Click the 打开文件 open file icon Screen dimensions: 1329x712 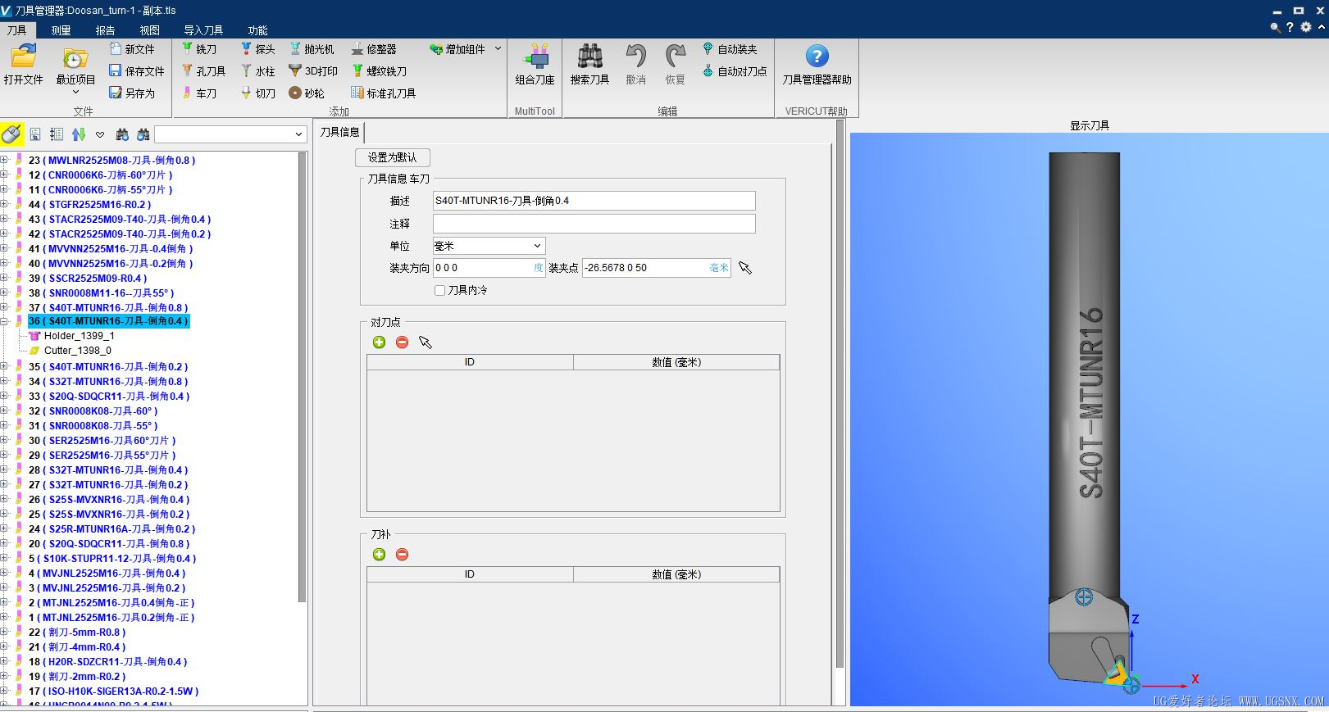tap(23, 57)
